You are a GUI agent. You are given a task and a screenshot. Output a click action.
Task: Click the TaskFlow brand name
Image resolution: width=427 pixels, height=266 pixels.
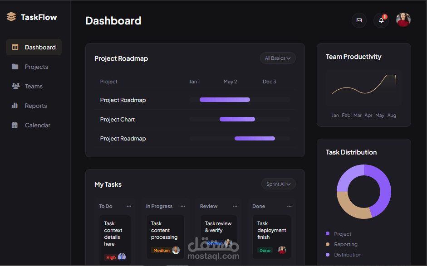(39, 17)
